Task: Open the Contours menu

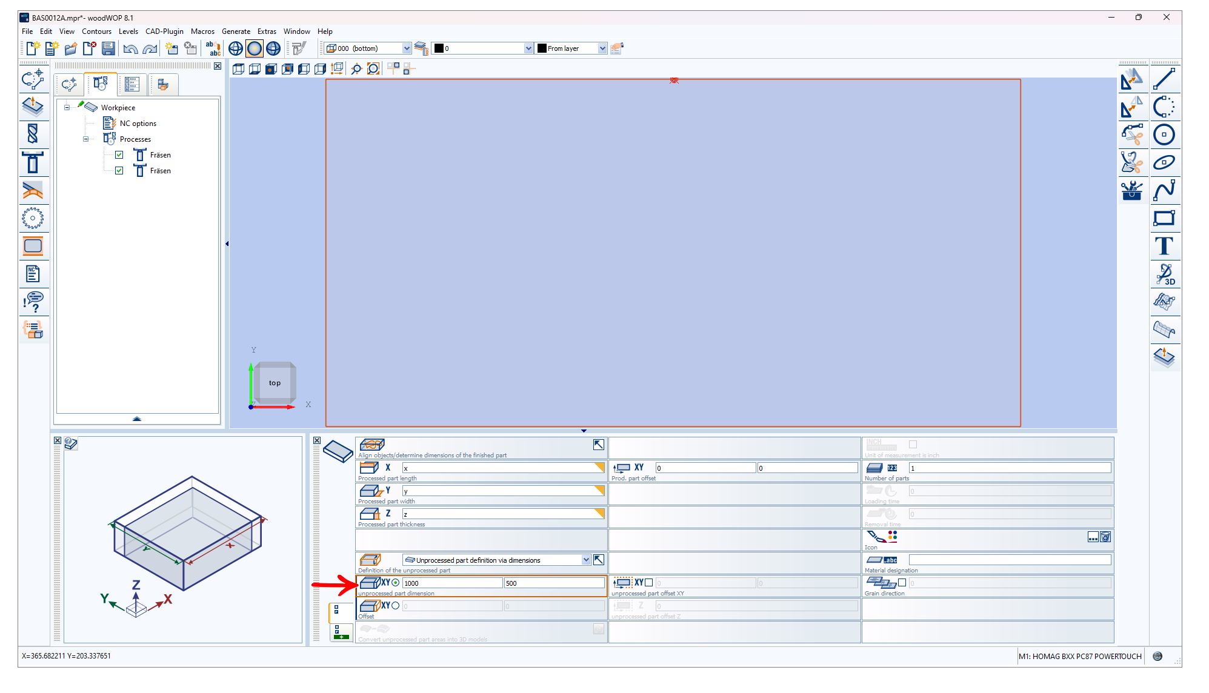Action: point(96,31)
